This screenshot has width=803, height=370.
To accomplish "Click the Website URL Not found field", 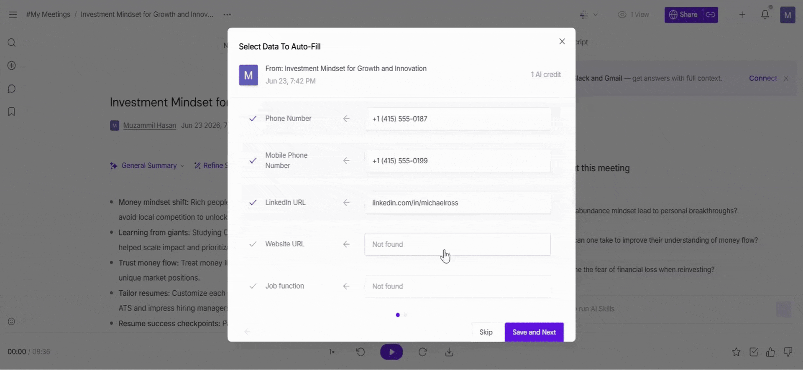I will tap(458, 244).
